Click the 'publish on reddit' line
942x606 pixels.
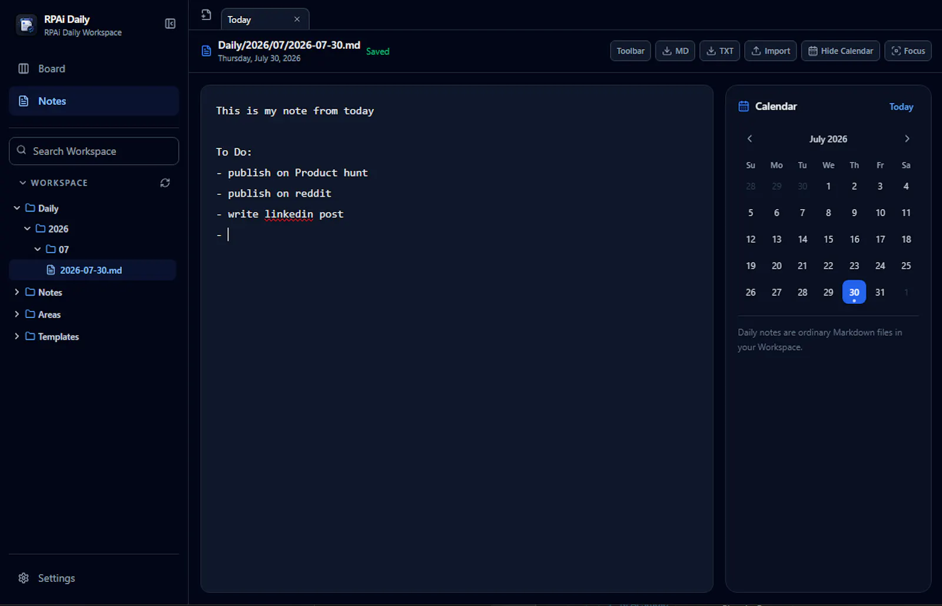click(x=274, y=193)
